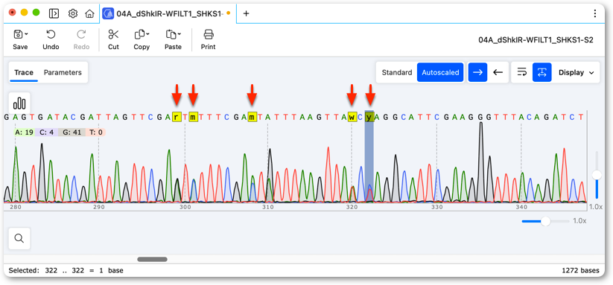The width and height of the screenshot is (613, 285).
Task: Switch to the Parameters tab
Action: pos(63,73)
